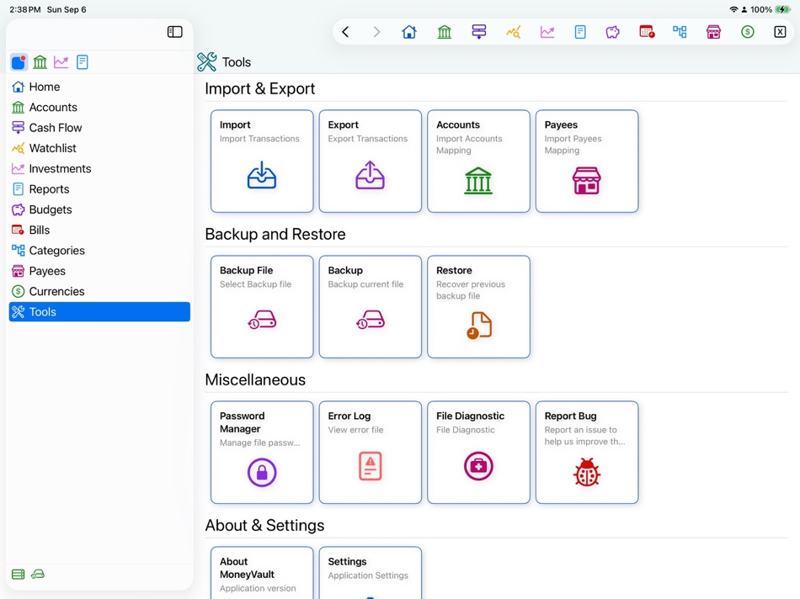800x599 pixels.
Task: Toggle the sidebar visibility button
Action: (174, 32)
